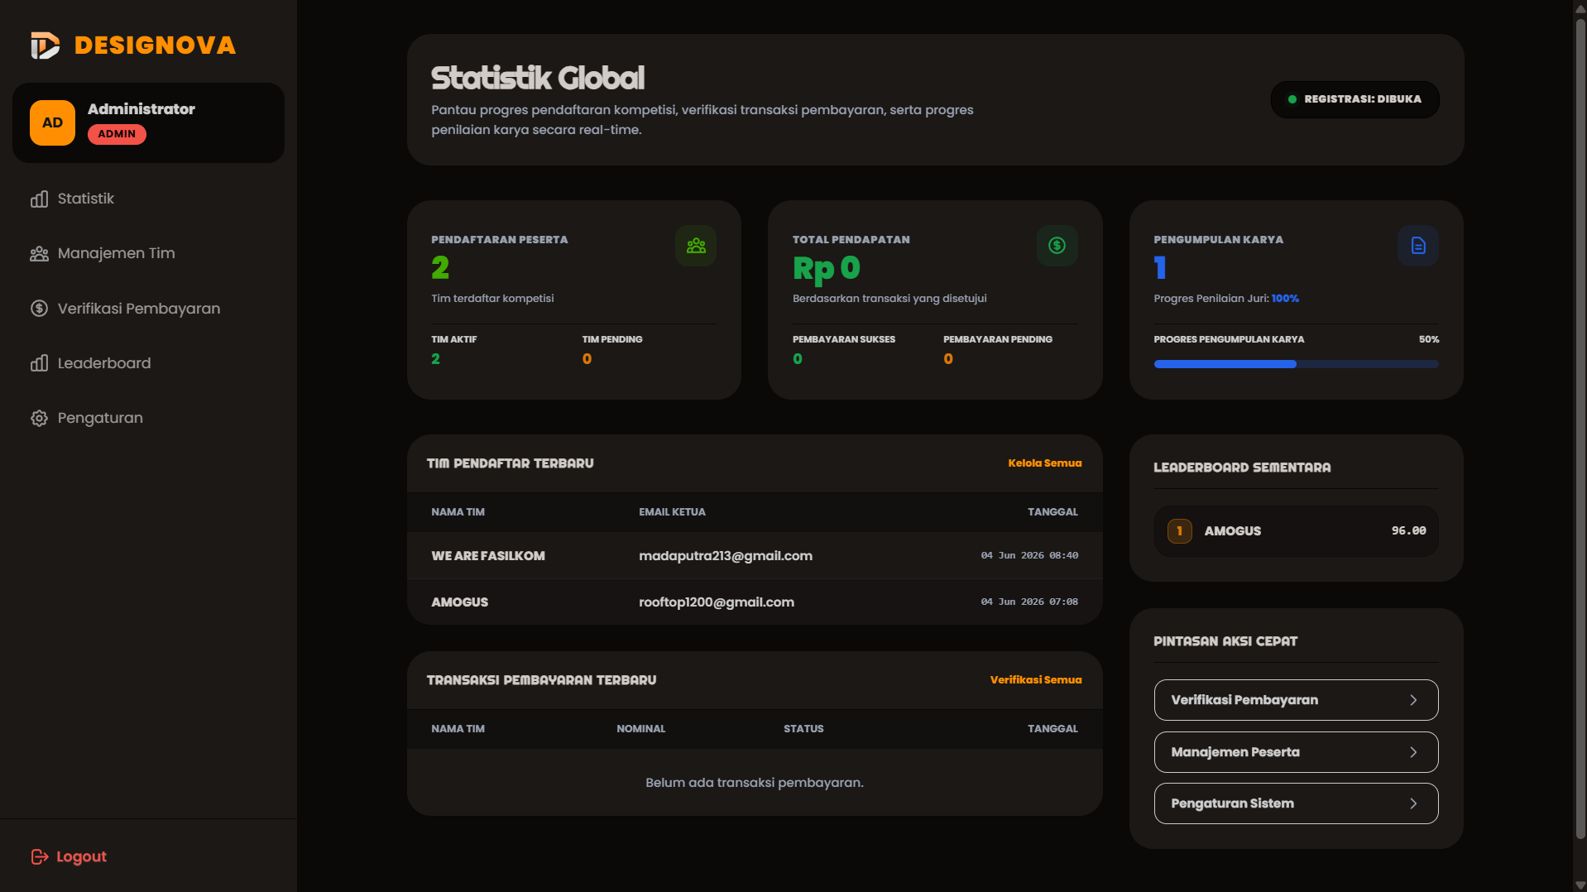Click the Pengaturan gear icon

coord(39,418)
